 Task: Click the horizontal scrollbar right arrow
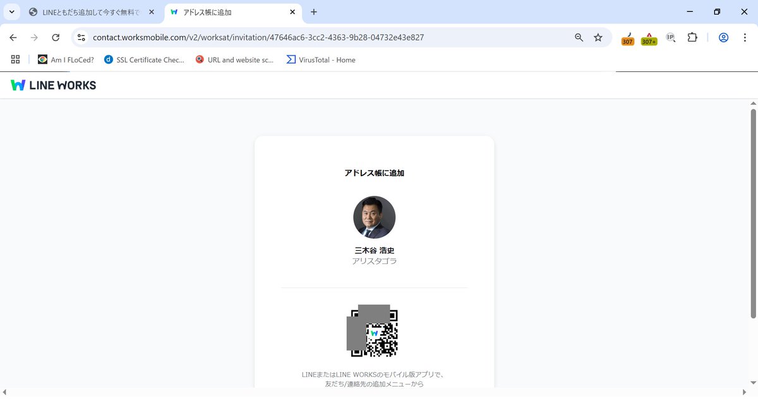coord(744,393)
